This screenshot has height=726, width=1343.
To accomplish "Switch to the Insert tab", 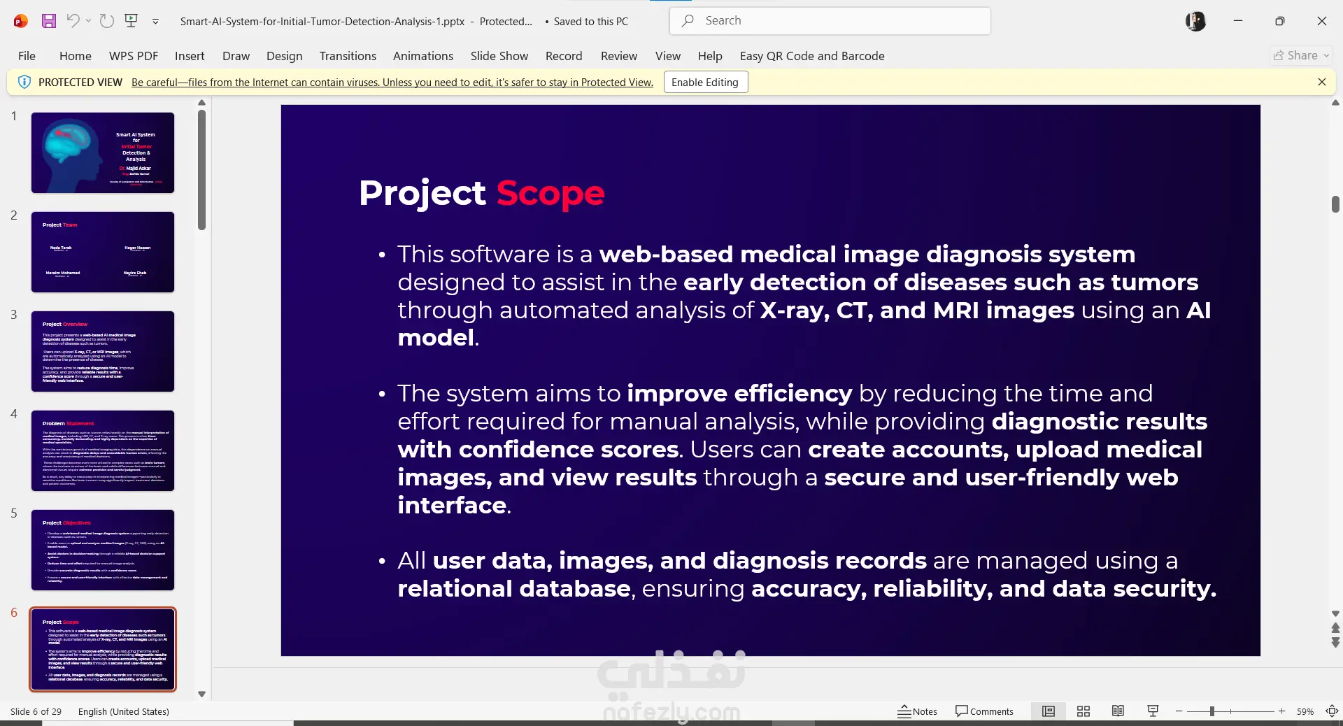I will click(190, 56).
